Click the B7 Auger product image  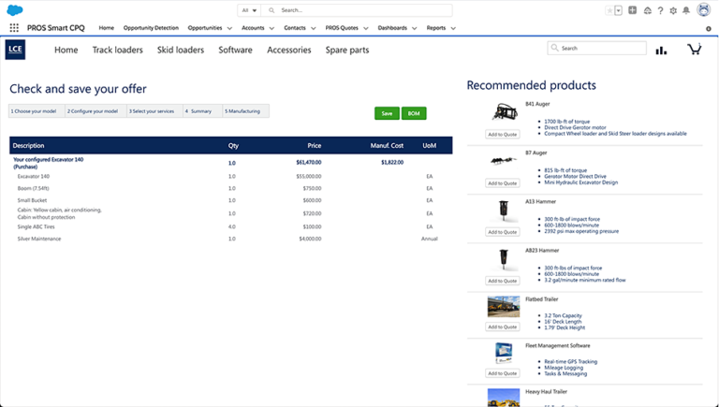click(x=504, y=161)
